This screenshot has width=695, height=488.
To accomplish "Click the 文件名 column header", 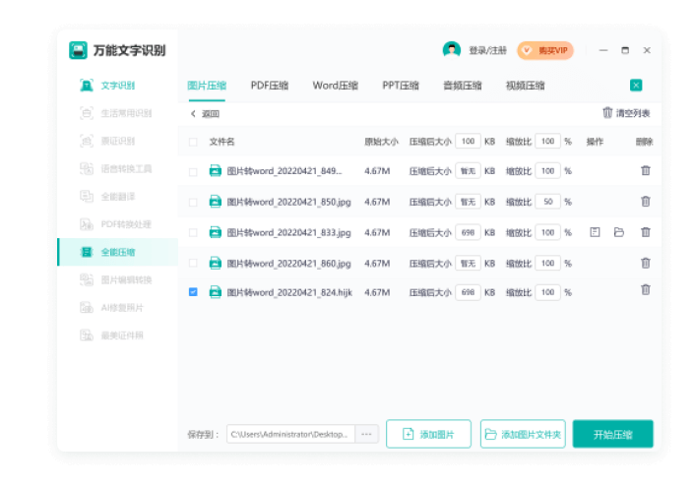I will coord(221,142).
